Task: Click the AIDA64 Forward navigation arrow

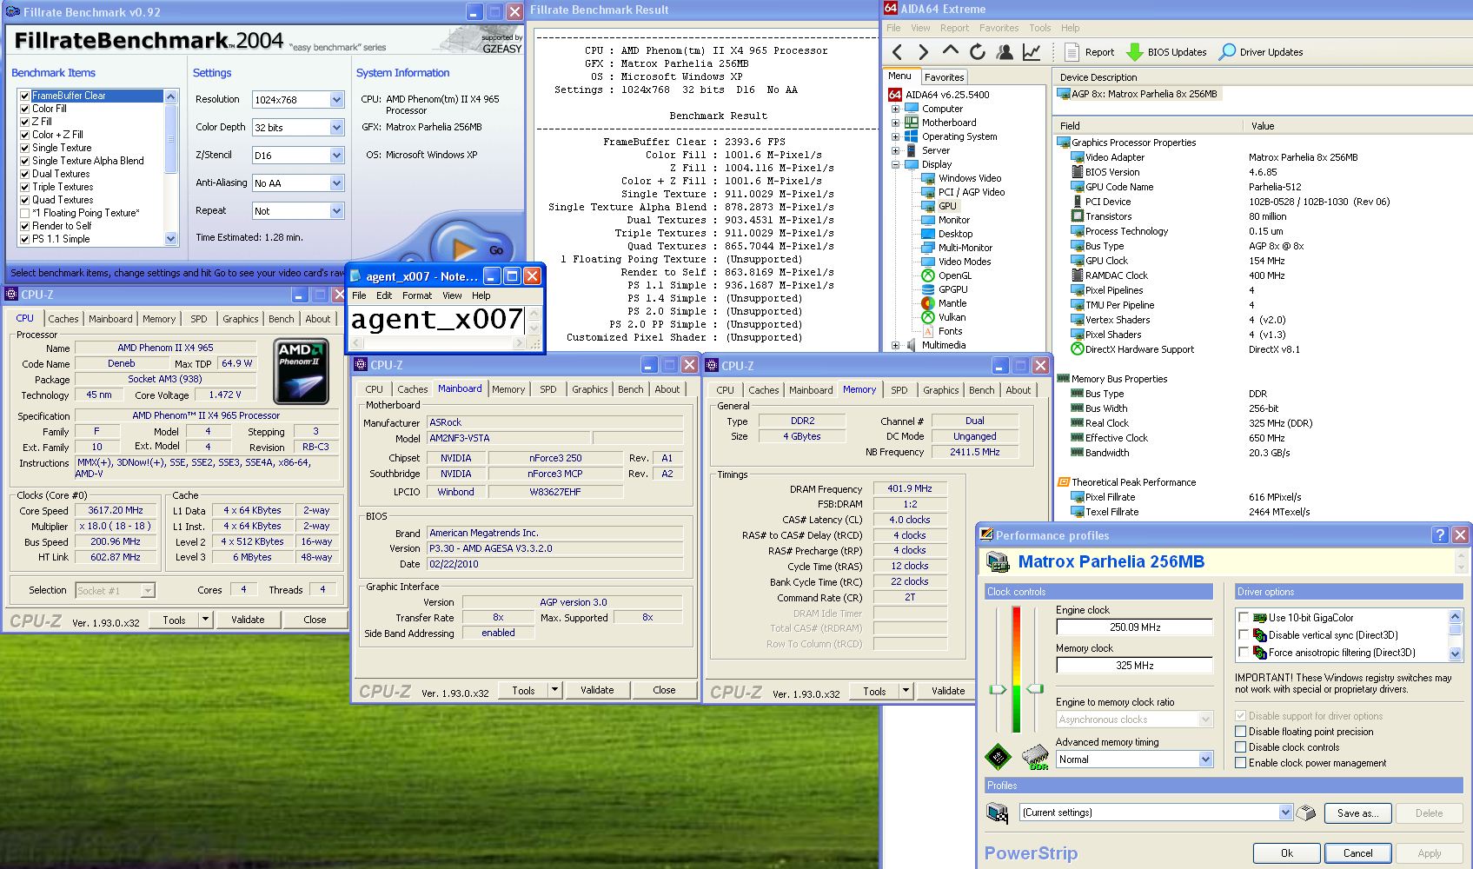Action: tap(924, 52)
